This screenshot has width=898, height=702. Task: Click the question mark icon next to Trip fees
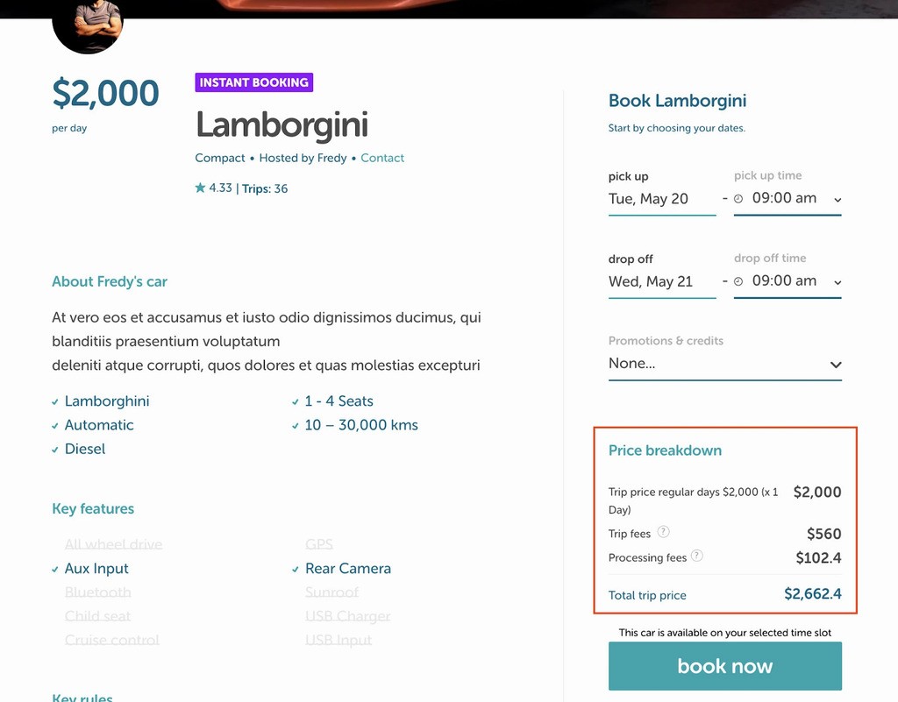(664, 532)
